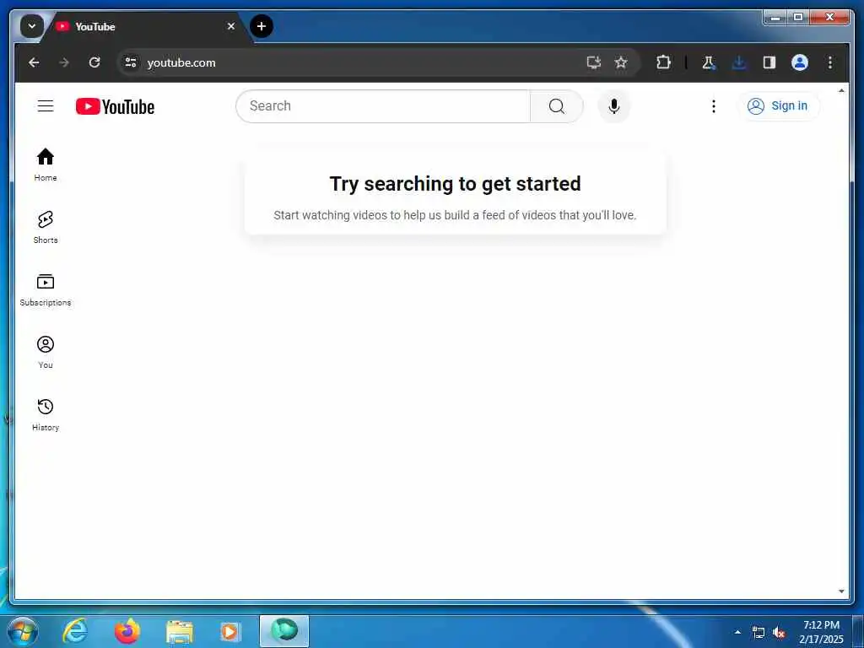Close the YouTube tab

231,26
